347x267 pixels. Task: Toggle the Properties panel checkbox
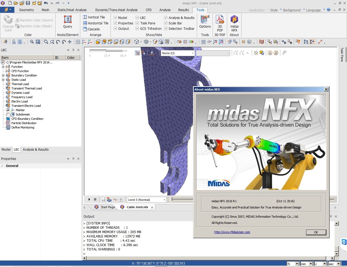pos(115,23)
